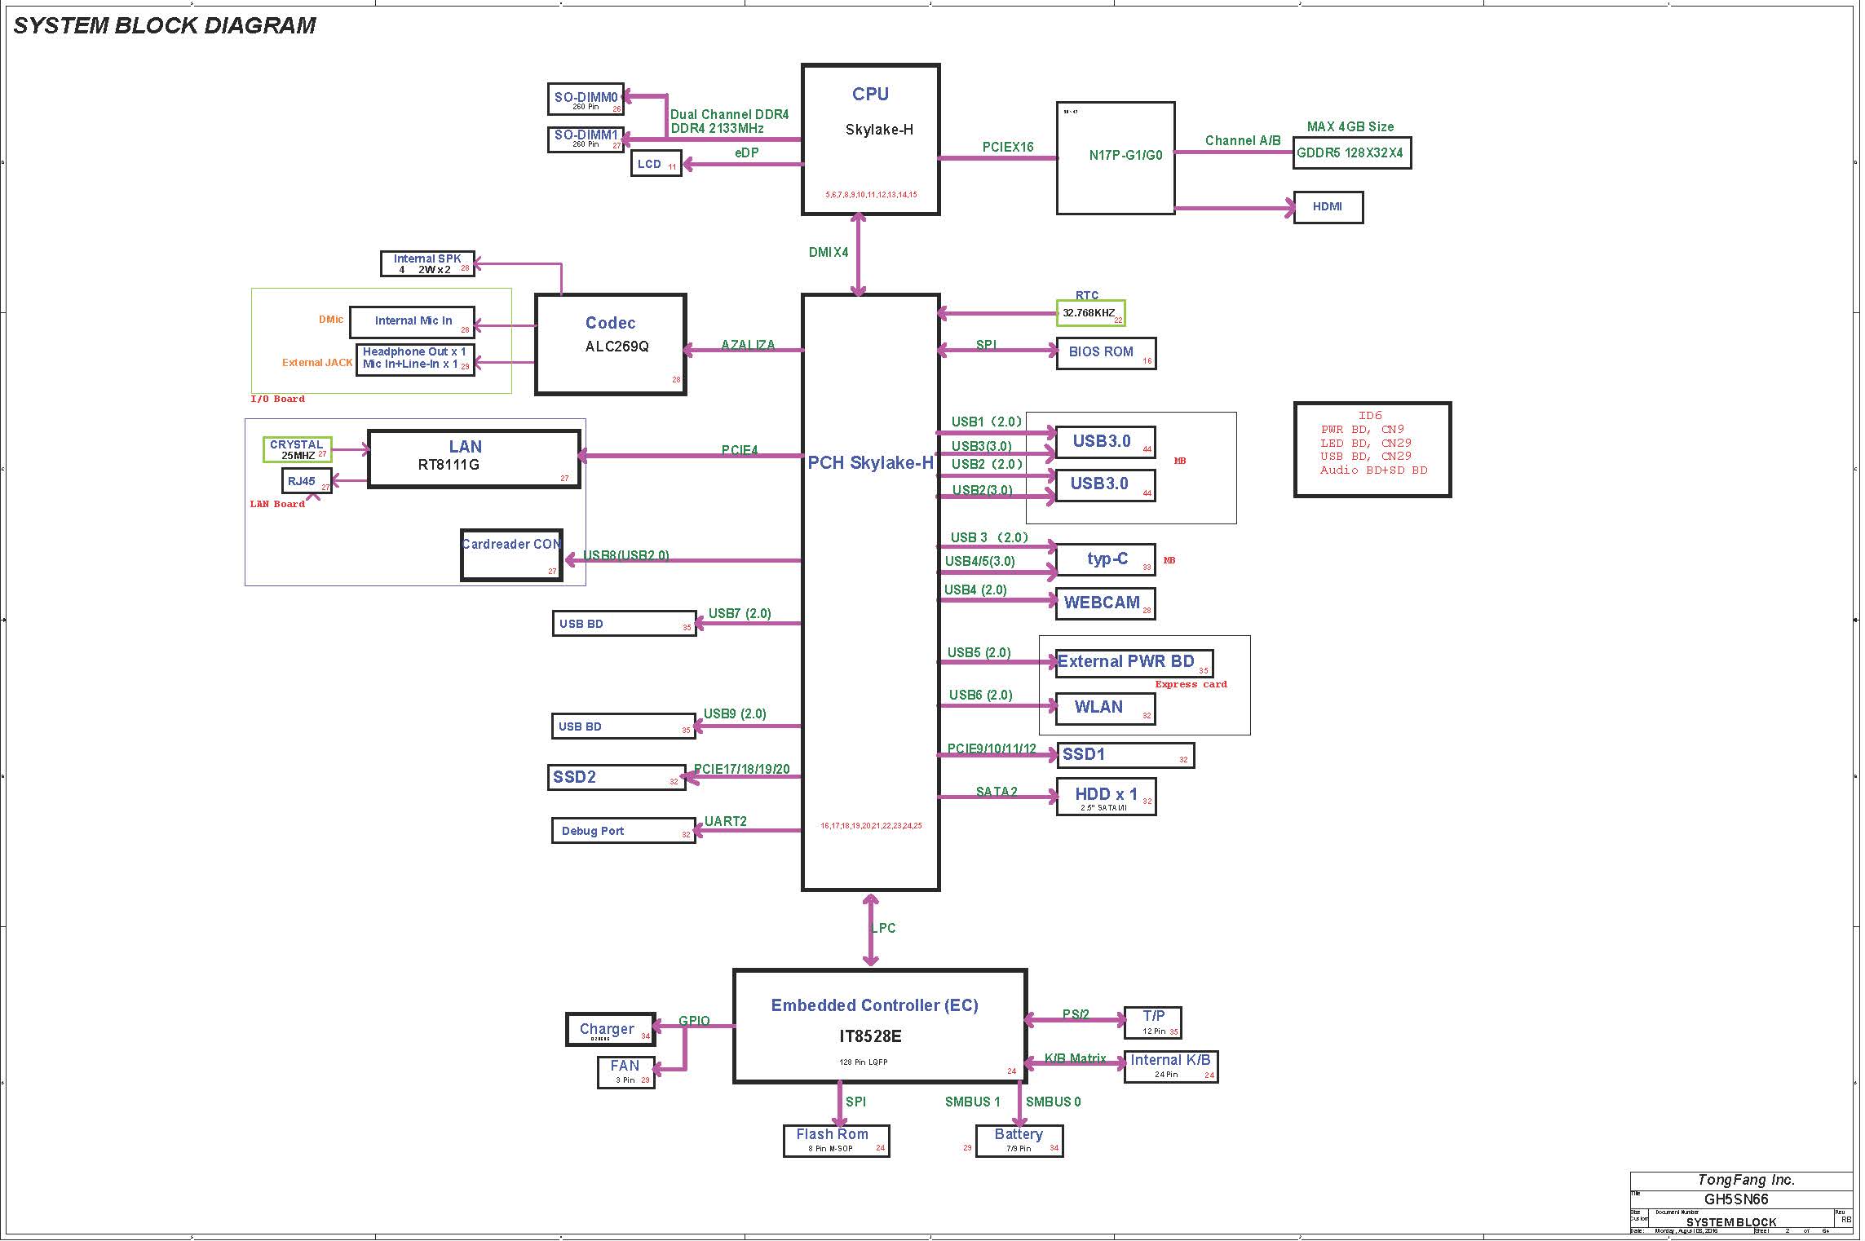The image size is (1865, 1241).
Task: Click the WEBCAM box
Action: click(1106, 603)
